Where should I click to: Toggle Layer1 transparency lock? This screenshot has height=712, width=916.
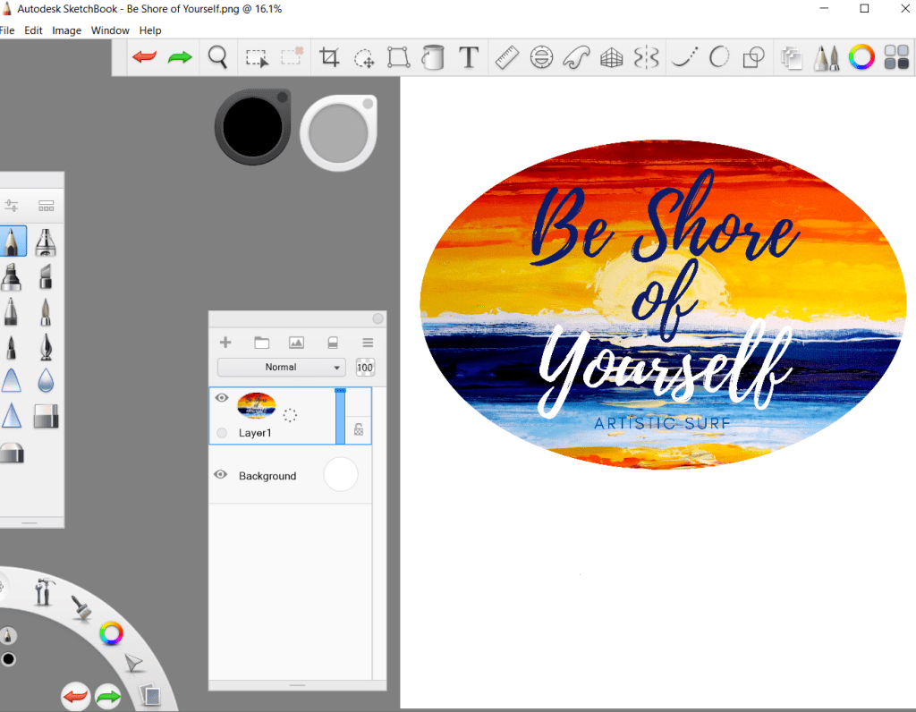click(359, 429)
